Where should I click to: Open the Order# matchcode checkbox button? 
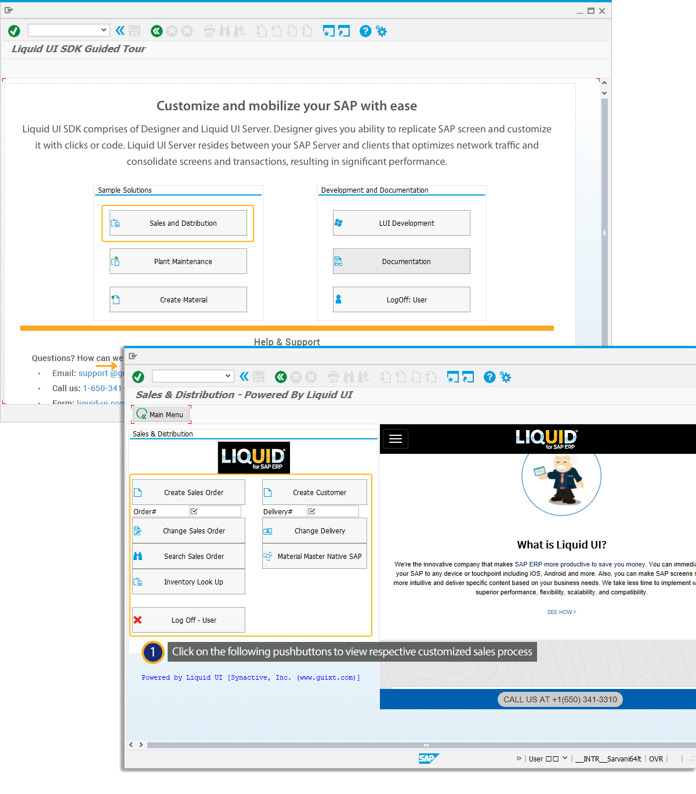pyautogui.click(x=194, y=511)
